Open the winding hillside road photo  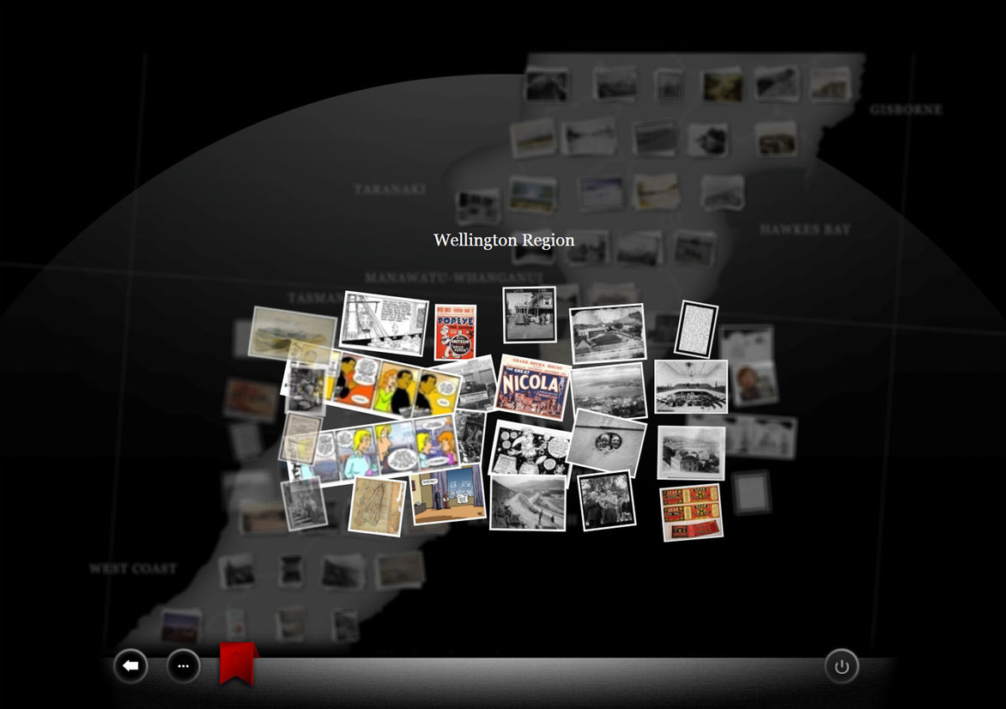coord(527,502)
